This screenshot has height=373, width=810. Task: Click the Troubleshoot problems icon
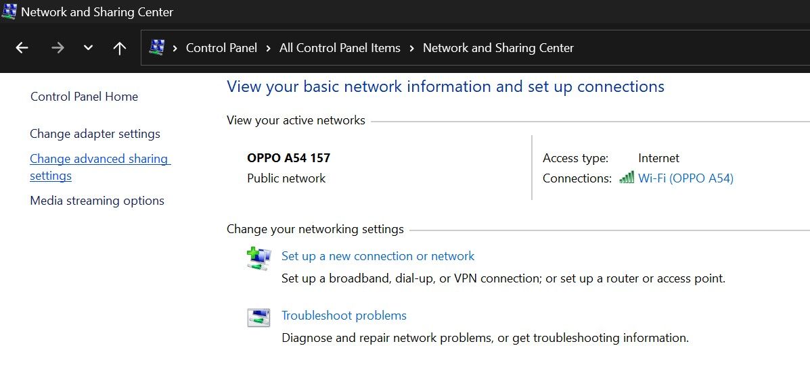(258, 318)
